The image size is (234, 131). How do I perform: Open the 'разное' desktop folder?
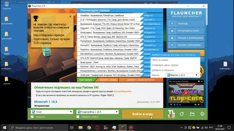pos(7,81)
